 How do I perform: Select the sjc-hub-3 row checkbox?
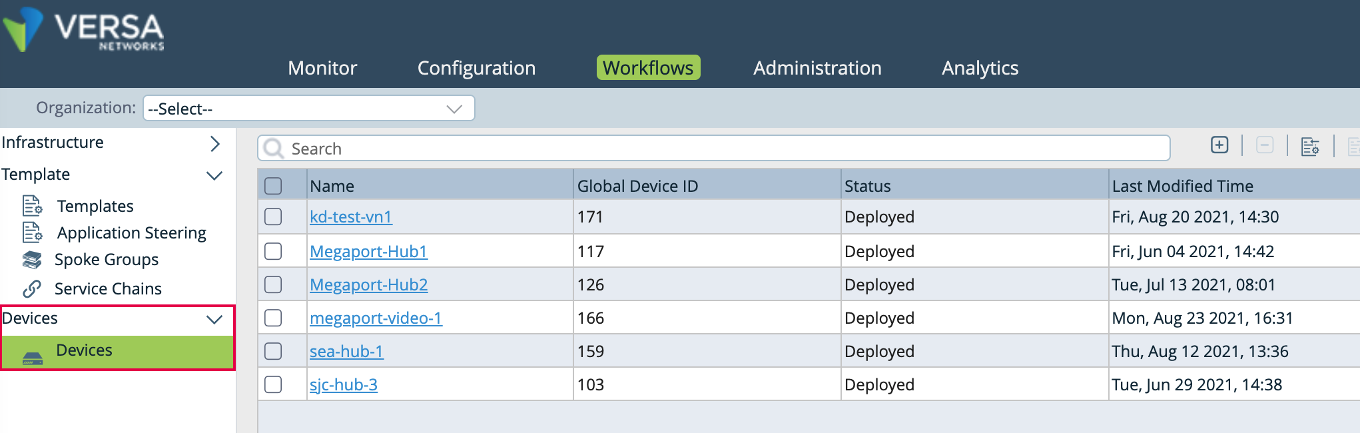click(273, 384)
